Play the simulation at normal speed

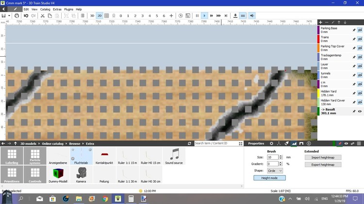tap(204, 16)
